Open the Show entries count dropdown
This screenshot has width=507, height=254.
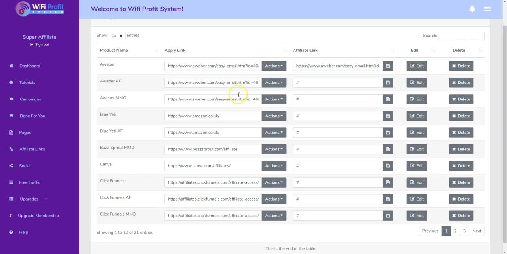(117, 36)
